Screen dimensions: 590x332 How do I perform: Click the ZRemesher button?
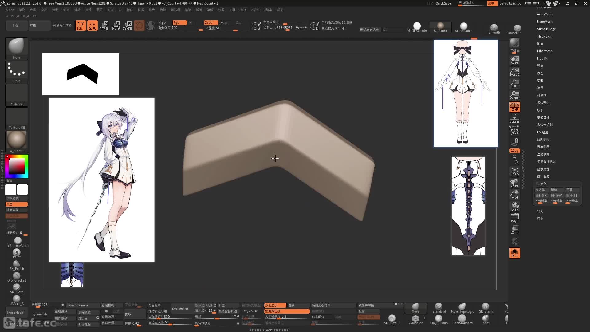[x=180, y=308]
